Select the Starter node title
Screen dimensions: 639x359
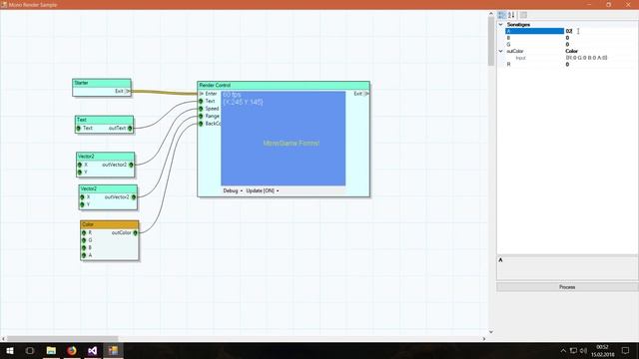pos(102,83)
